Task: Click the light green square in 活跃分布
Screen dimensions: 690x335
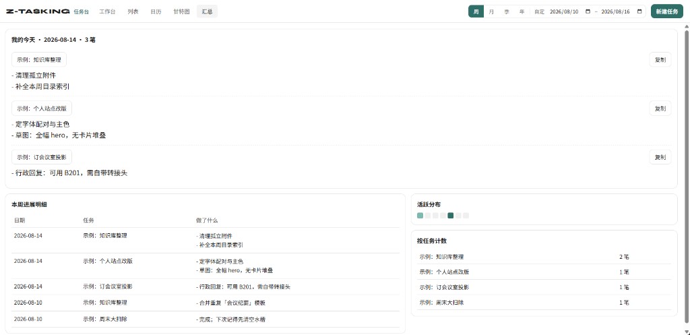Action: pyautogui.click(x=420, y=215)
